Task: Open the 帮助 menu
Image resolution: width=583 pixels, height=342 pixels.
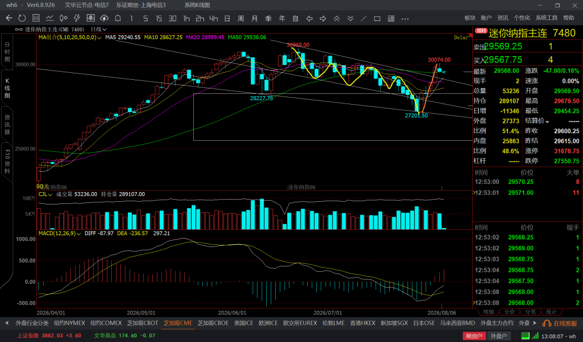Action: tap(568, 18)
